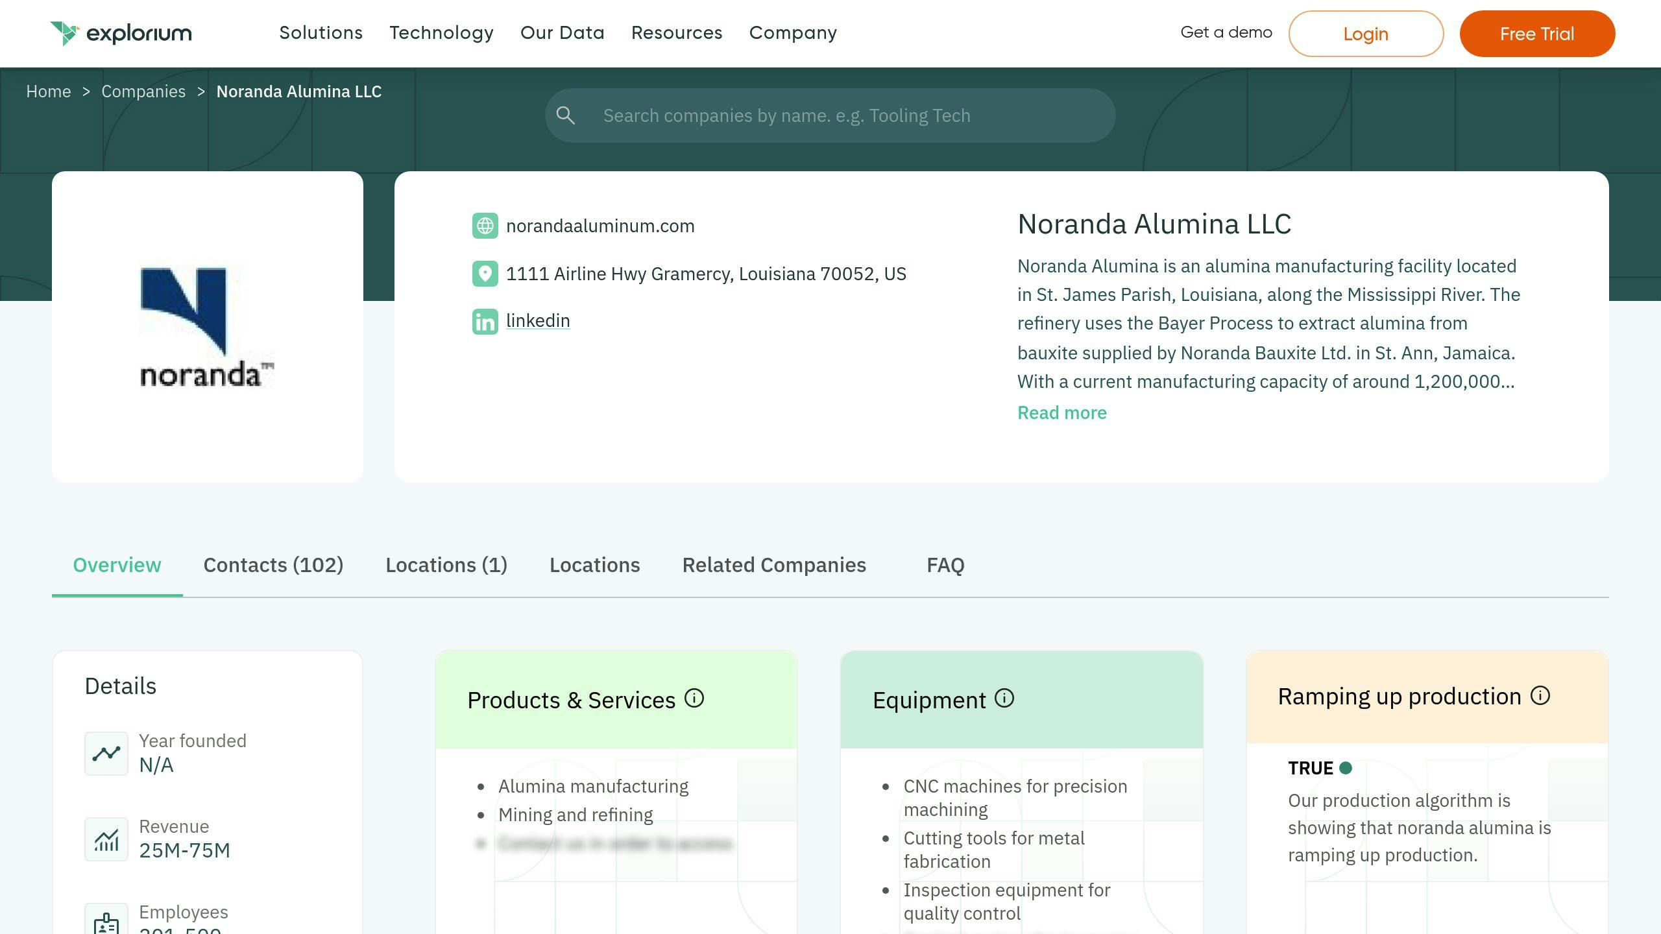This screenshot has height=934, width=1661.
Task: Click the Equipment info icon
Action: click(1004, 699)
